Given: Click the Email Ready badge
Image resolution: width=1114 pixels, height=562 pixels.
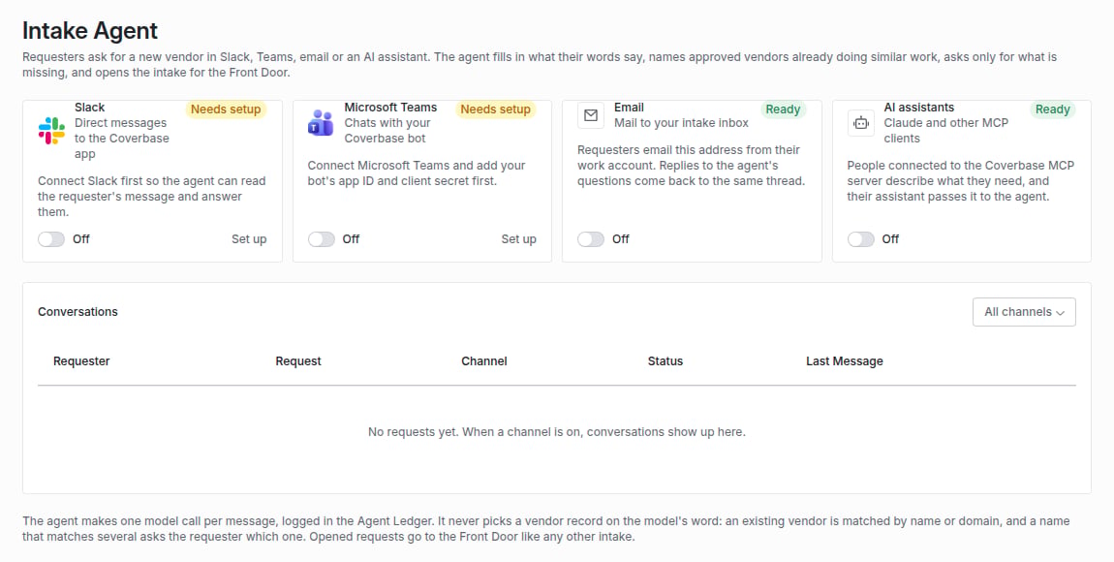Looking at the screenshot, I should point(783,109).
